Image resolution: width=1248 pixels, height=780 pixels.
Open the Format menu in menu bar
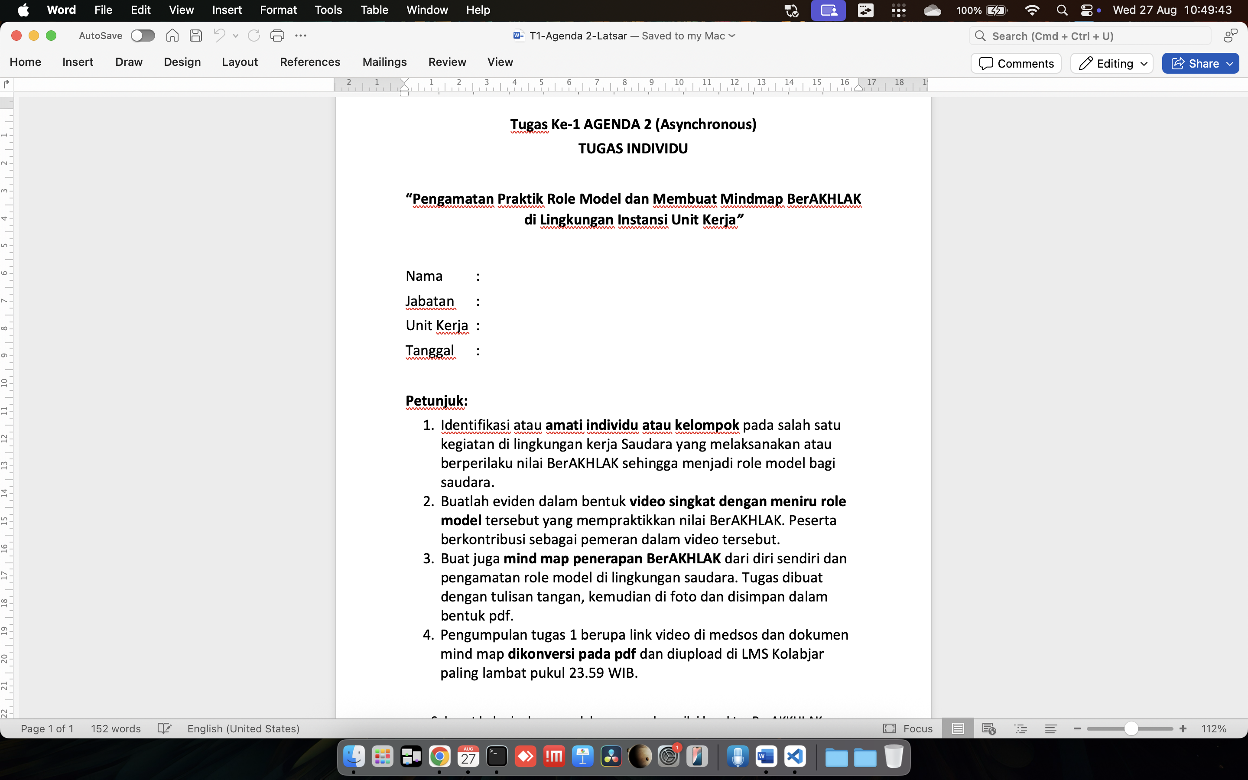[x=278, y=10]
